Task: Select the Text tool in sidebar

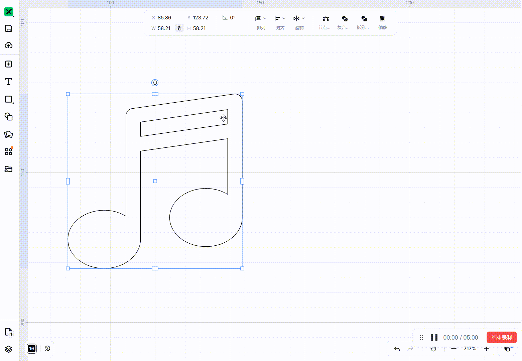Action: click(9, 82)
